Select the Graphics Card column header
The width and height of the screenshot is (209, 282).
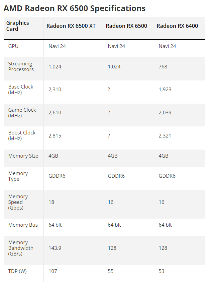pos(18,26)
